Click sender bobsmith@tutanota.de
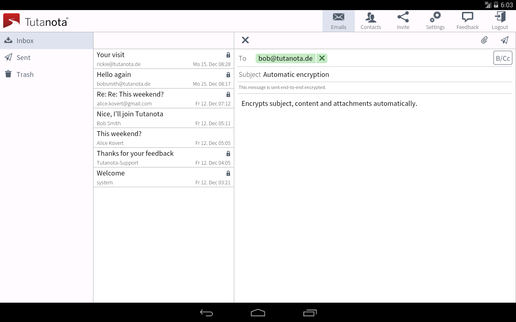 [123, 84]
